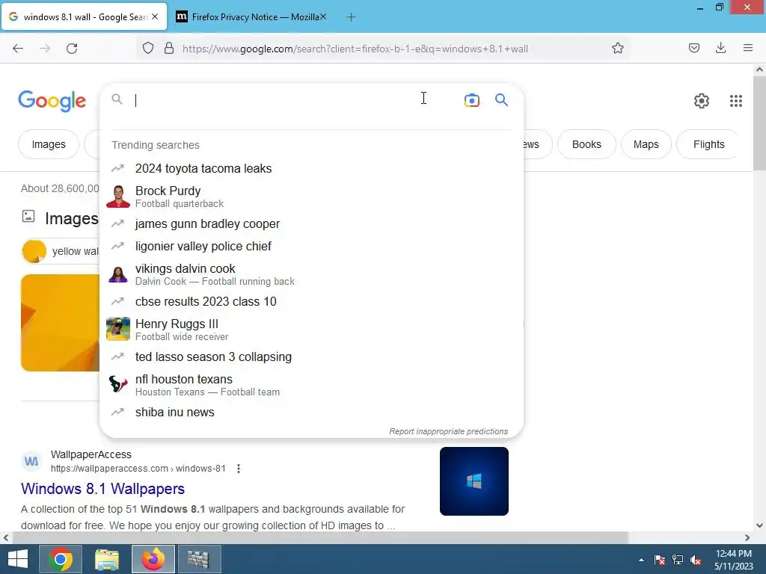The image size is (766, 574).
Task: Open File Explorer from taskbar
Action: 107,559
